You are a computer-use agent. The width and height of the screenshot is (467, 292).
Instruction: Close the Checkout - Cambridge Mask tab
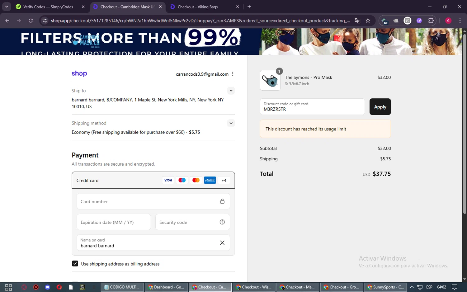point(160,7)
